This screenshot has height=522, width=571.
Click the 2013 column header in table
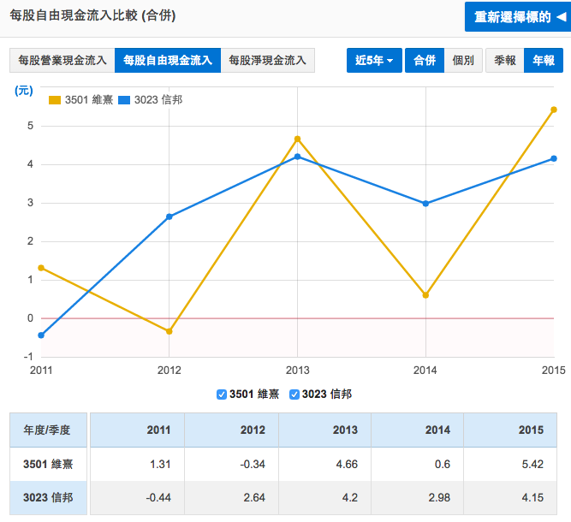(345, 430)
